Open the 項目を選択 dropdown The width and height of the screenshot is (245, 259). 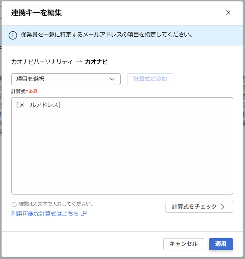coord(66,79)
